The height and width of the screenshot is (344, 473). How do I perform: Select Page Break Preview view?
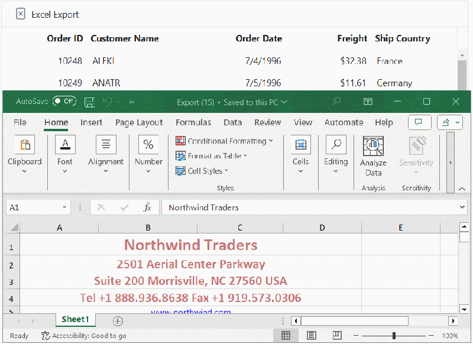(x=336, y=335)
